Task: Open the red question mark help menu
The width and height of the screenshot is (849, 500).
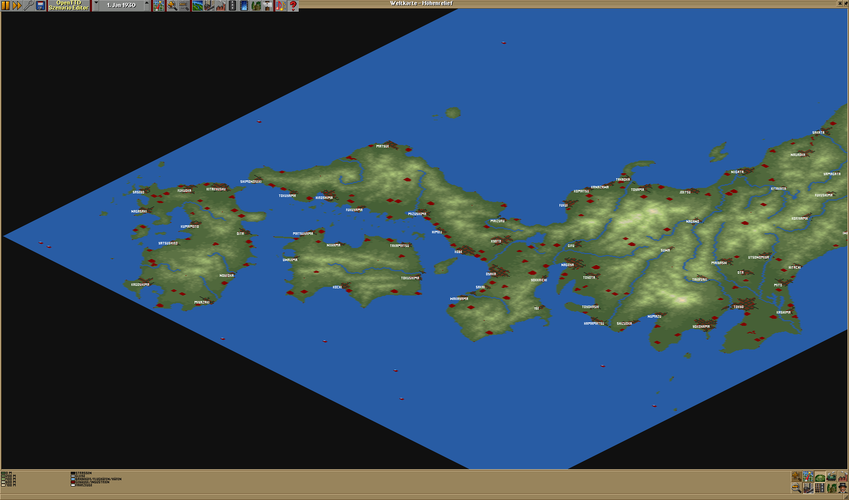Action: [x=293, y=6]
